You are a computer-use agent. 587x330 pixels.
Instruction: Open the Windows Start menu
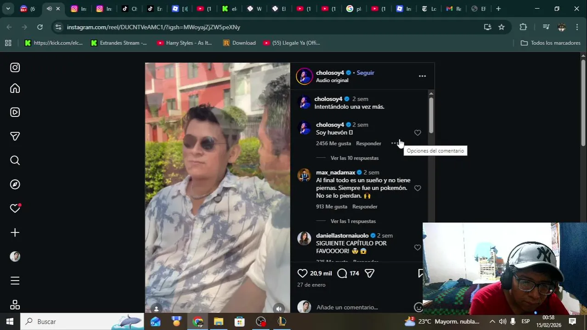click(x=10, y=322)
